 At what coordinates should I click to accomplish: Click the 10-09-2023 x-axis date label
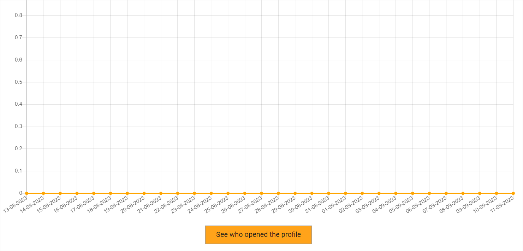(486, 204)
